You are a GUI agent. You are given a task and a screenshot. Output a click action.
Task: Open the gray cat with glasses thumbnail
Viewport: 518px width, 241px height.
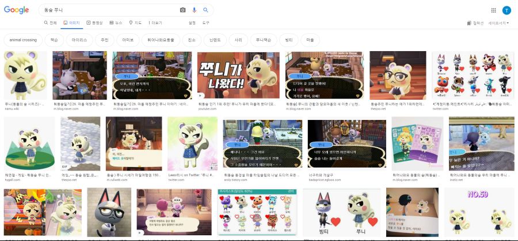coord(109,212)
